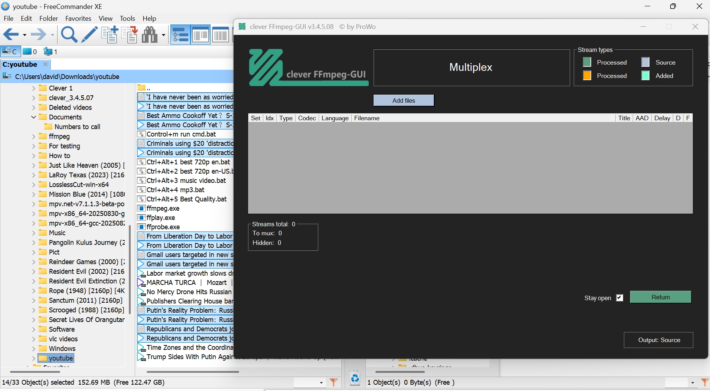The image size is (710, 391).
Task: Open the right panel filter combo box
Action: 681,382
